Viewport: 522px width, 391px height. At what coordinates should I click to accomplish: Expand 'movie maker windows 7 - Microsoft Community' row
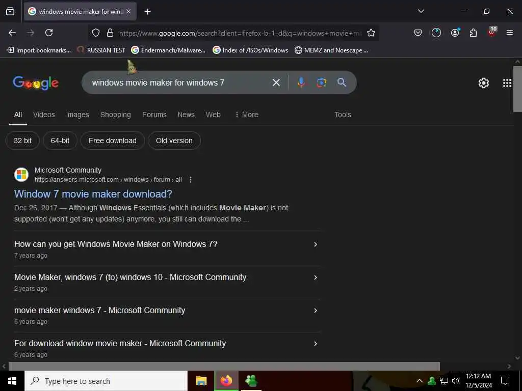tap(167, 315)
